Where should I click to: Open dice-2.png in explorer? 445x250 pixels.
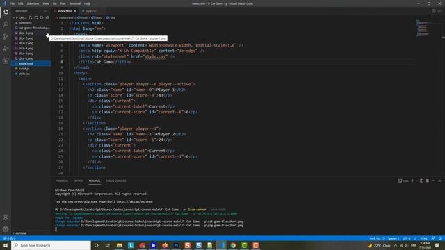31,38
